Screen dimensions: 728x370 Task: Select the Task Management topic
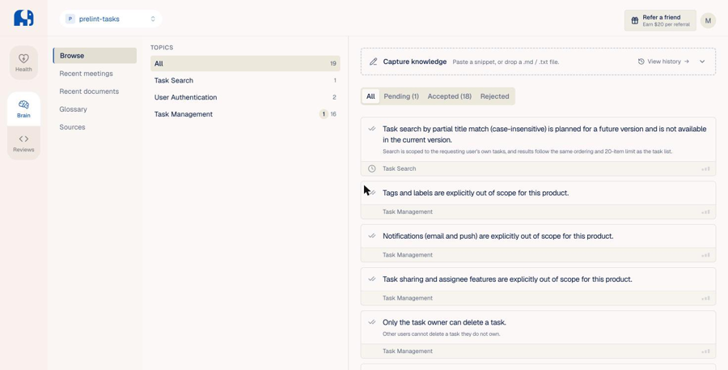245,114
